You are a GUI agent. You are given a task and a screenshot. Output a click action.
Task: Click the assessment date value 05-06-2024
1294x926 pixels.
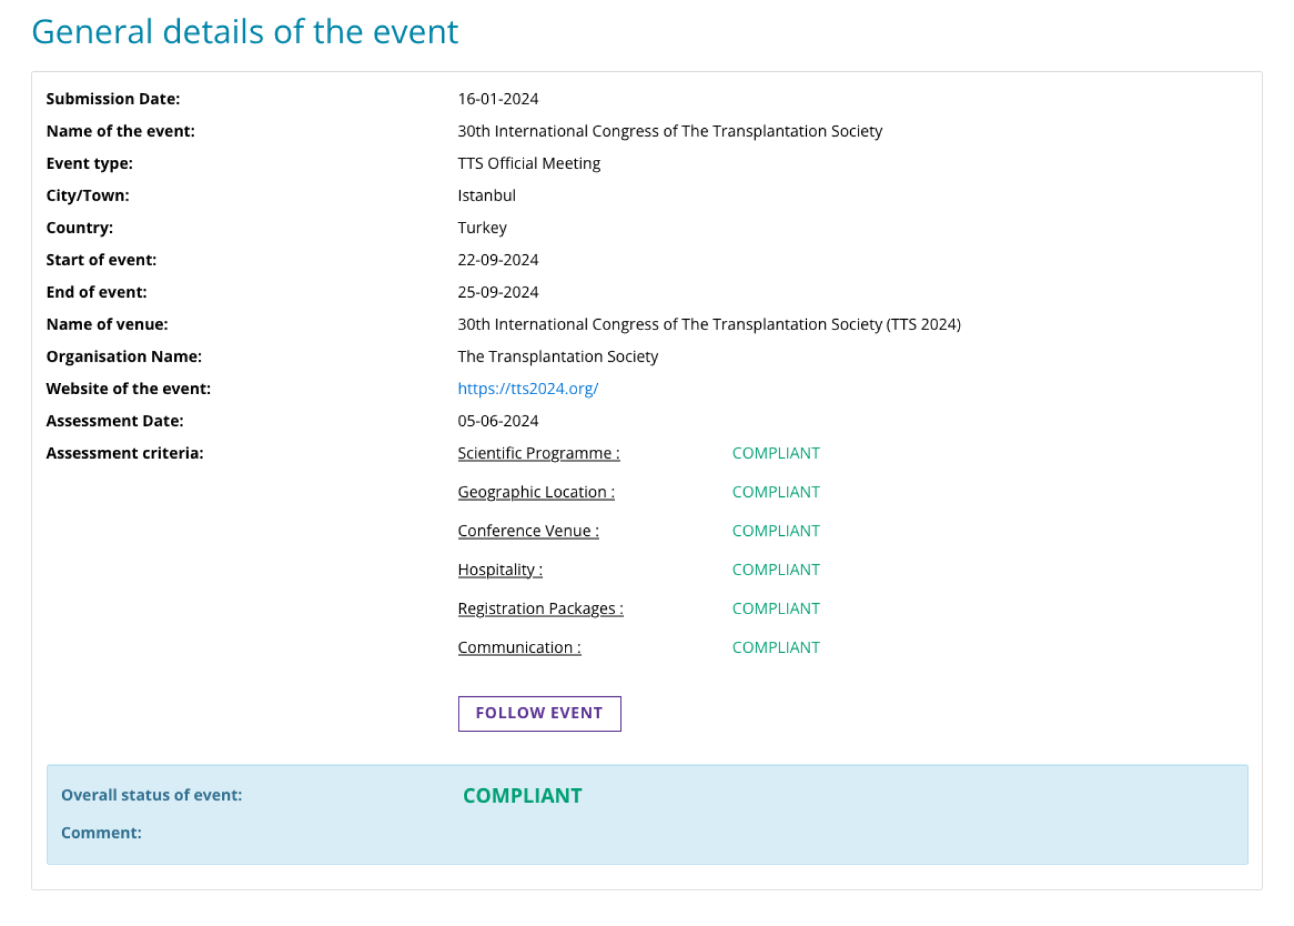click(x=498, y=421)
